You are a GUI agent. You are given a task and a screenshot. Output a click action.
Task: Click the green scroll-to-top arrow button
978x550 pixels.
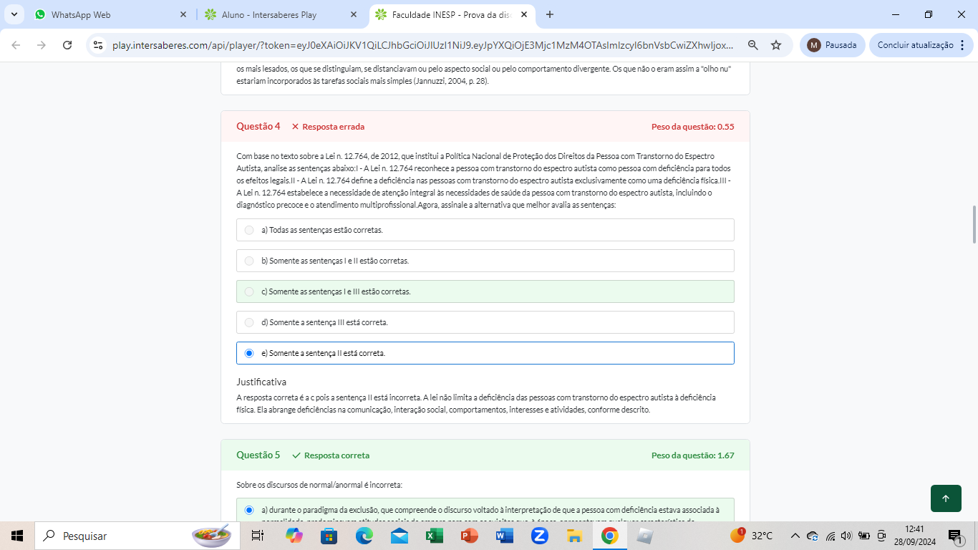pos(946,498)
